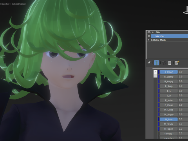This screenshot has height=141, width=188.
Task: Select the E_Hate morph channel
Action: click(x=169, y=100)
